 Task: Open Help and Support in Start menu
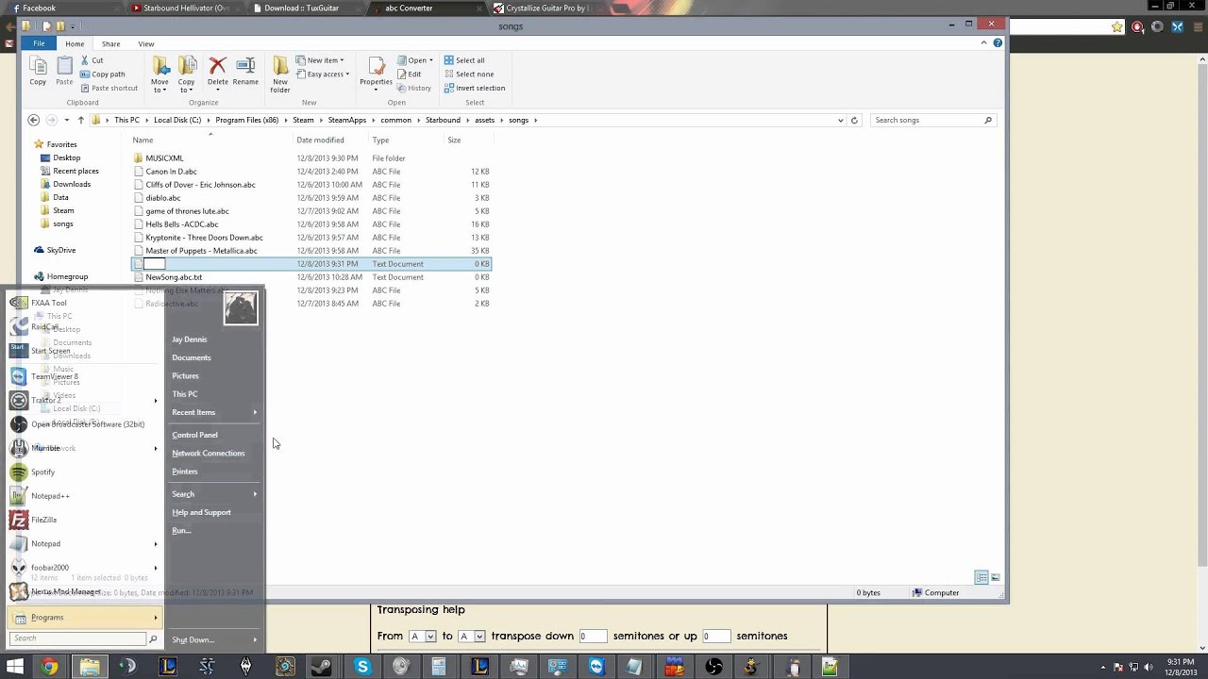201,512
